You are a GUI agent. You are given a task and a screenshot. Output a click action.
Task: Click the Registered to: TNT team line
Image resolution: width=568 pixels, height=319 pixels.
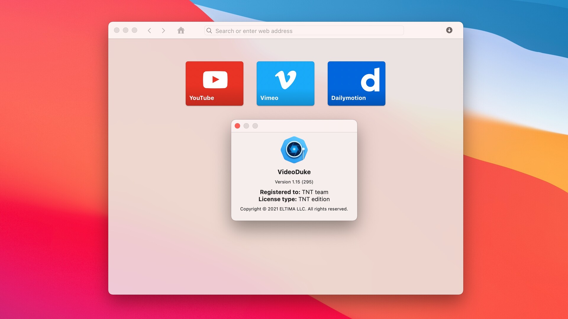click(294, 192)
